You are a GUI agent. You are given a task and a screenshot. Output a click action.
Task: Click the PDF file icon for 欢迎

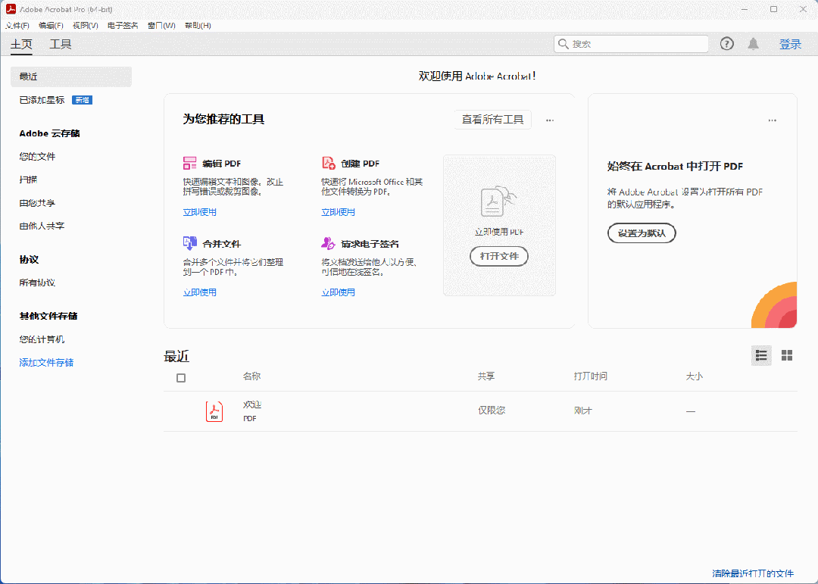tap(214, 411)
